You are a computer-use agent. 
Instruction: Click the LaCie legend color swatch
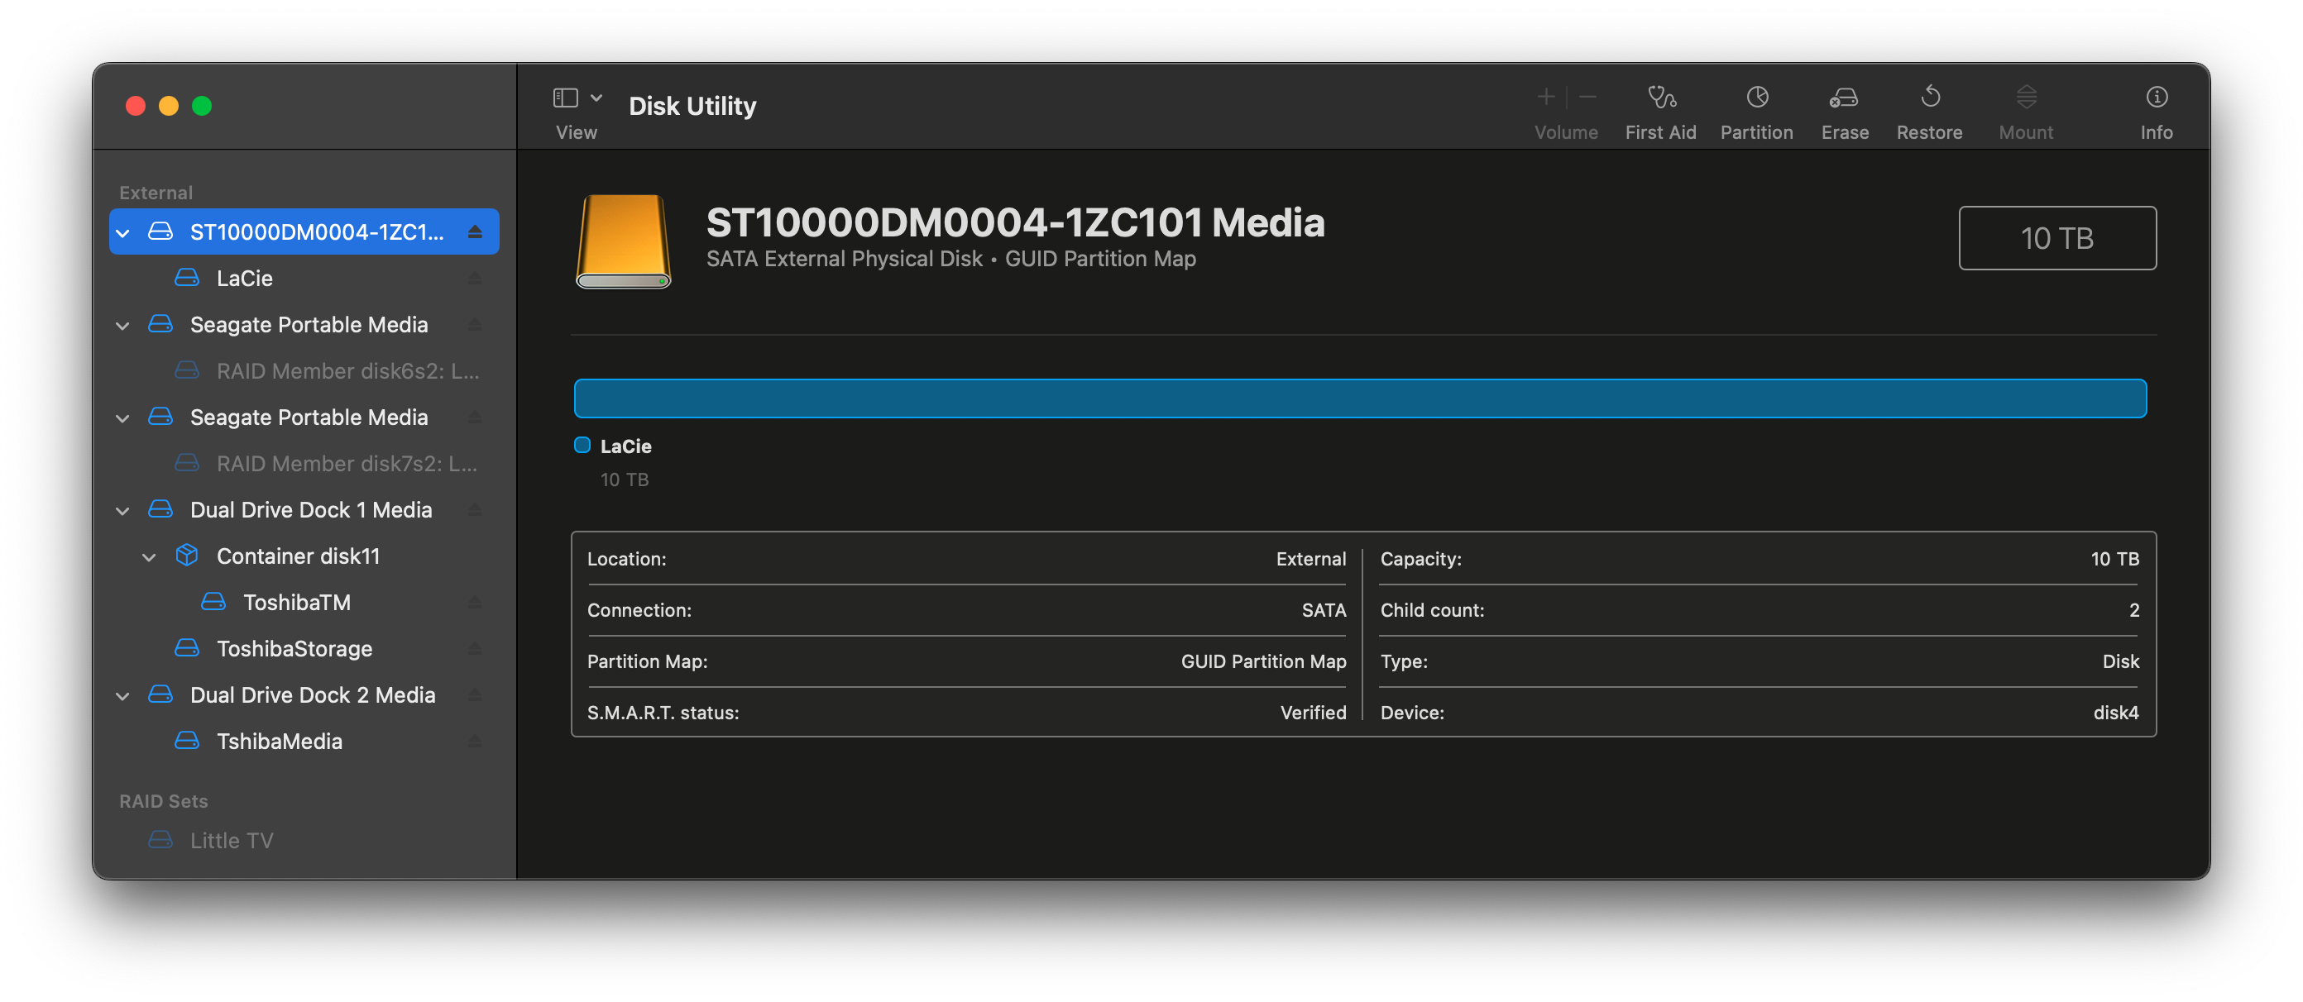(x=582, y=445)
